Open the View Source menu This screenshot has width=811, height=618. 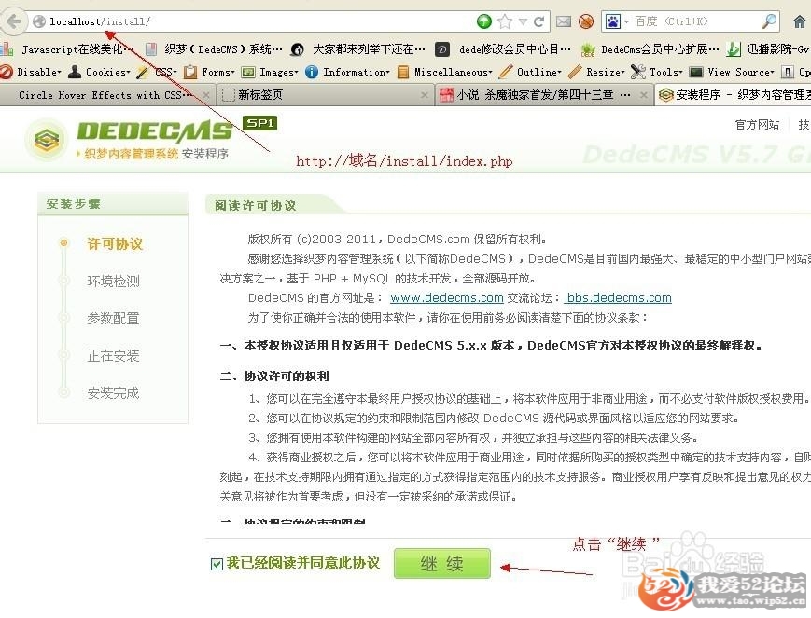pos(732,72)
